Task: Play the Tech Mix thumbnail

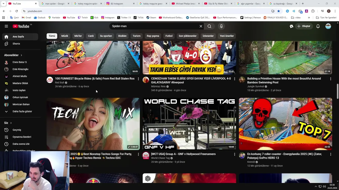Action: [x=93, y=124]
